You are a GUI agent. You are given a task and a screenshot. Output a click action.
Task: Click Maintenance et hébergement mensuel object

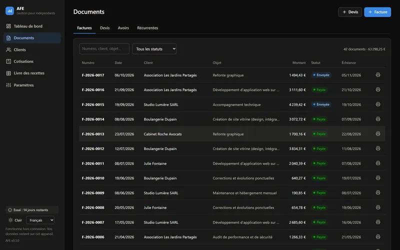point(244,193)
